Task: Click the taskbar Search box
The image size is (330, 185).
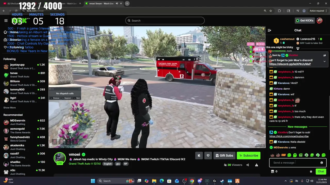Action: tap(116, 181)
